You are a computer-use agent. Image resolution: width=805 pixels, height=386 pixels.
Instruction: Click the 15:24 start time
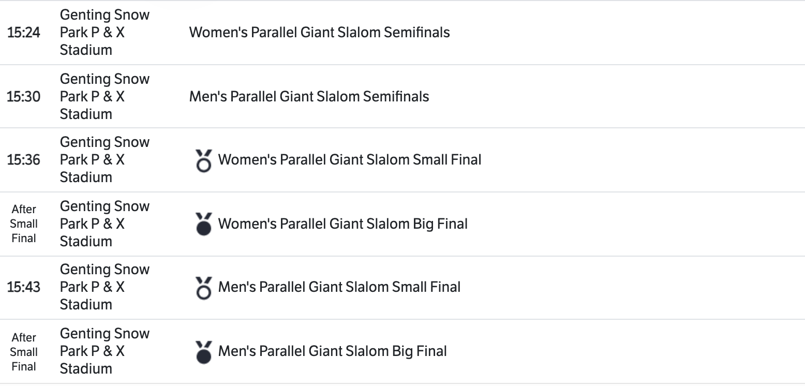pos(23,33)
